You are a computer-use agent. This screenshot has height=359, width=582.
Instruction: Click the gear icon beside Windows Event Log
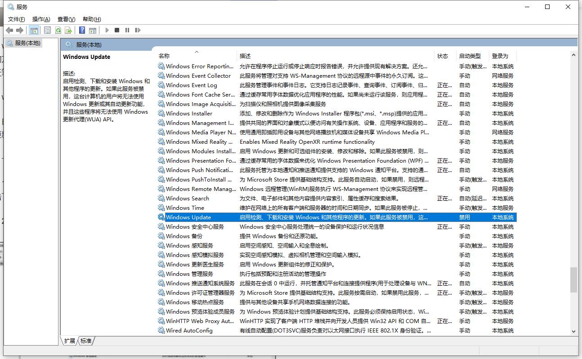point(161,85)
